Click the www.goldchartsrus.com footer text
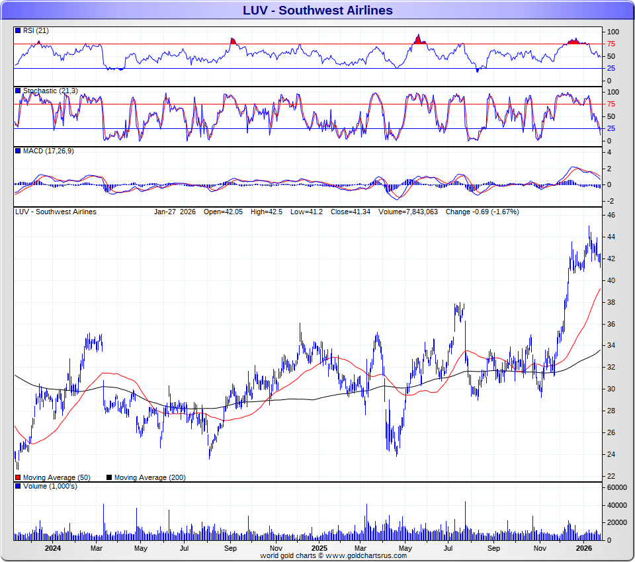 coord(366,555)
